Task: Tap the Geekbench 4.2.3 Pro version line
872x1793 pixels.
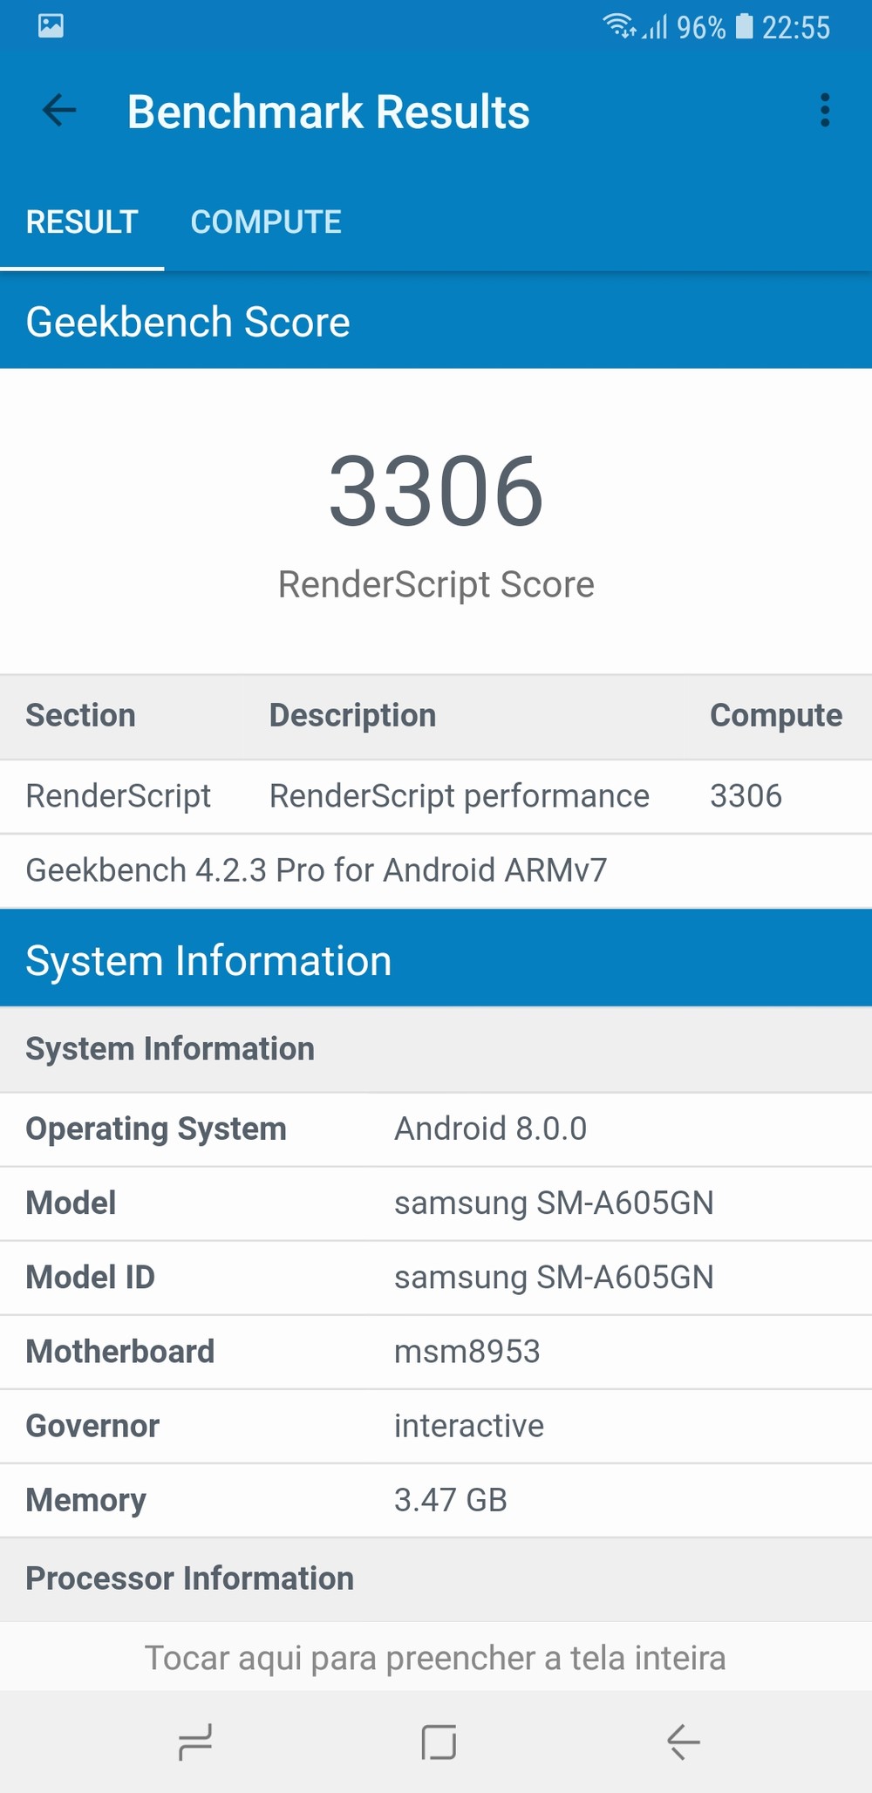Action: pyautogui.click(x=317, y=870)
